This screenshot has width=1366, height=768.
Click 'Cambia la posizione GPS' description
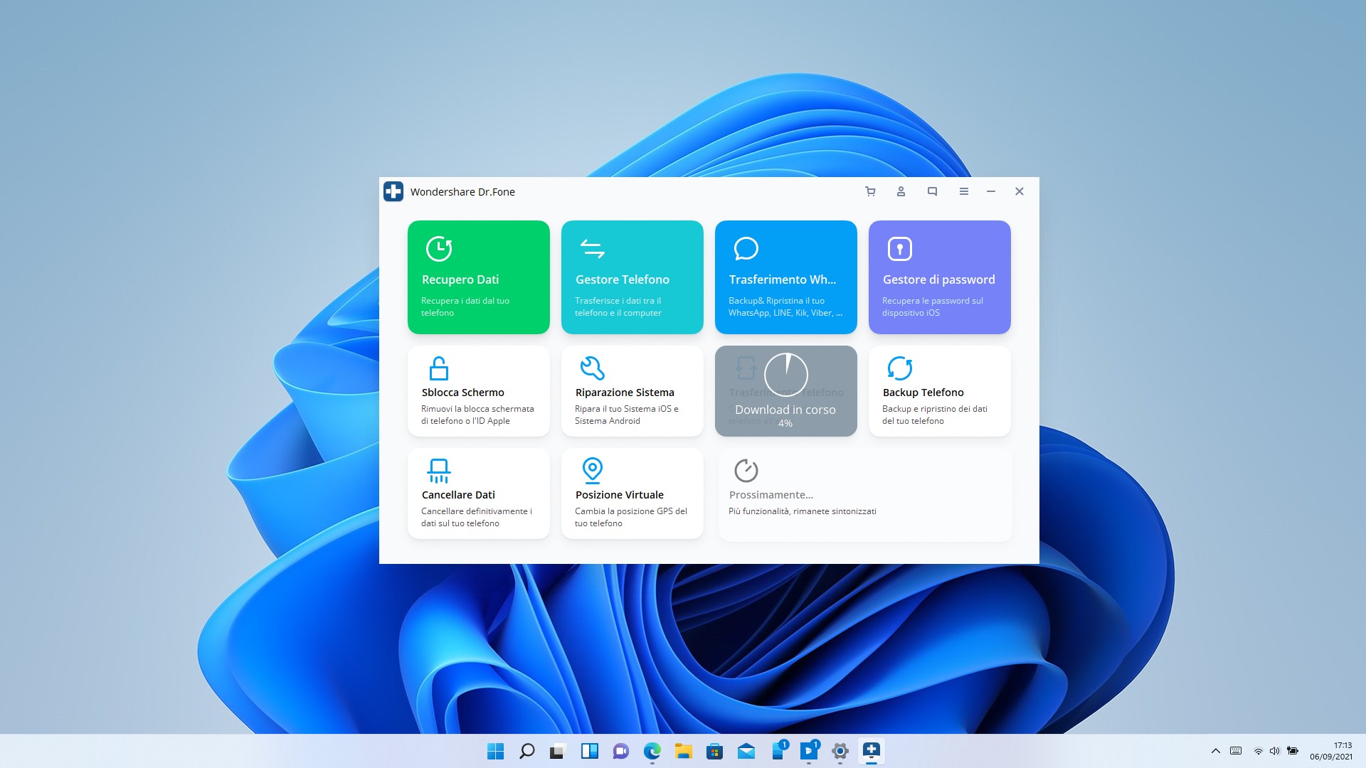click(x=630, y=517)
